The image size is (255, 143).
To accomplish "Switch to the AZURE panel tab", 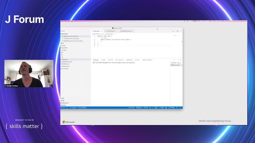I will (103, 60).
